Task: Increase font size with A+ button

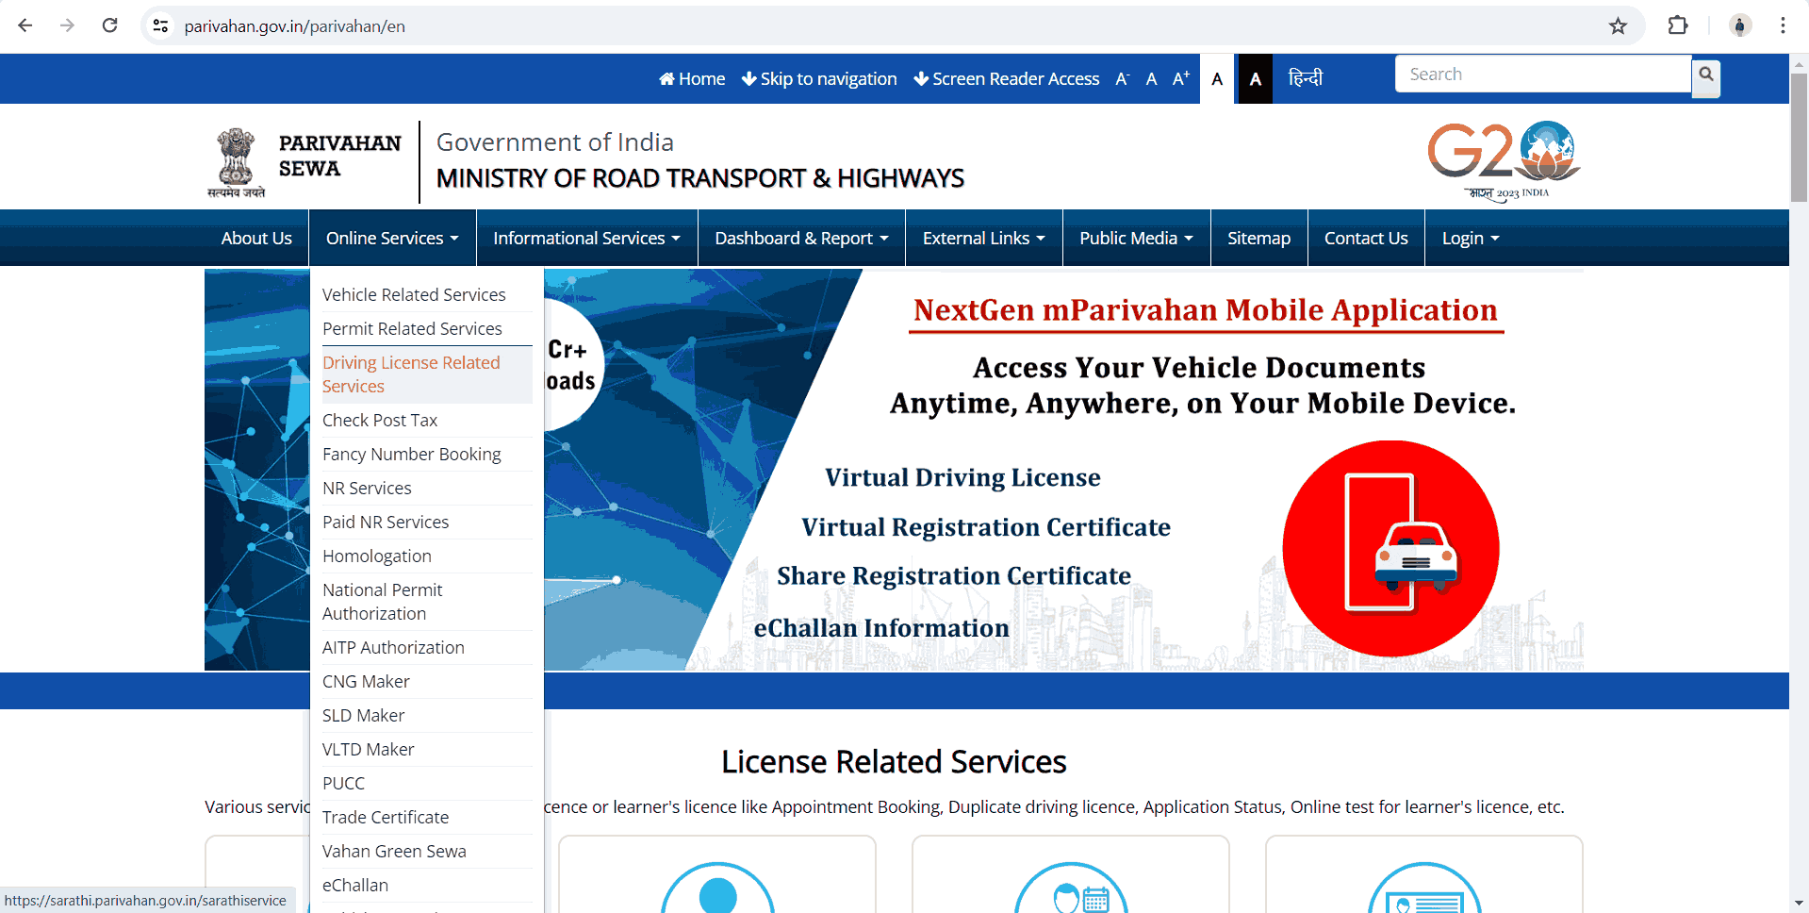Action: [x=1180, y=79]
